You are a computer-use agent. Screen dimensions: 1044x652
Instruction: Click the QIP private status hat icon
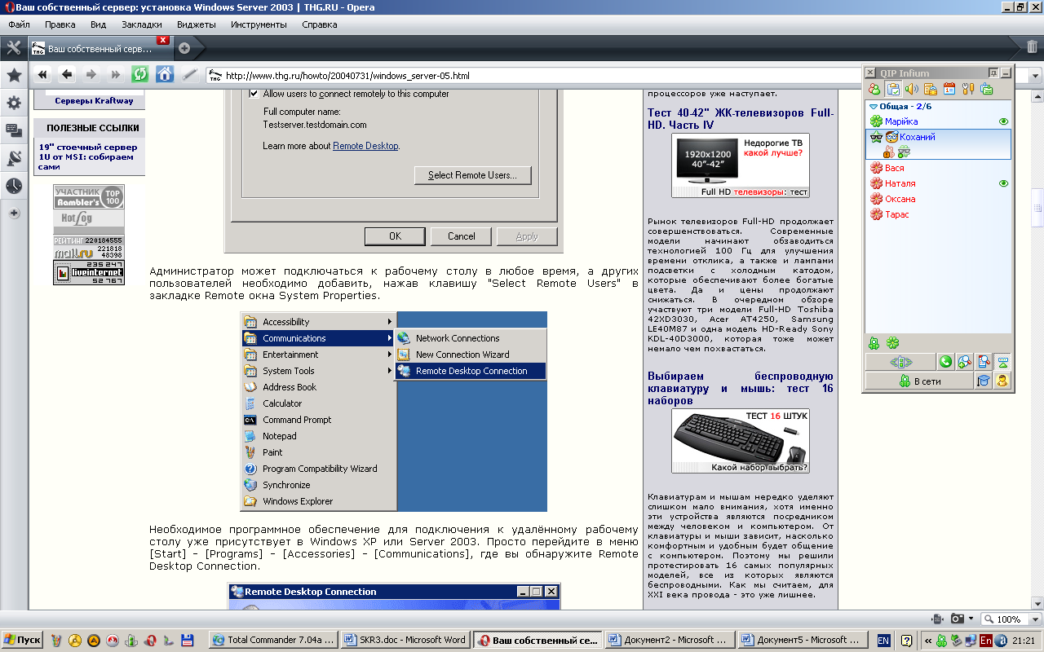(984, 381)
